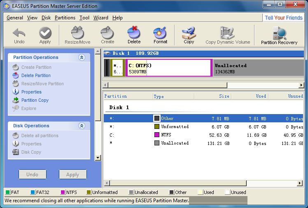Viewport: 308px width, 208px height.
Task: Collapse the Partition Operations panel
Action: click(x=82, y=57)
